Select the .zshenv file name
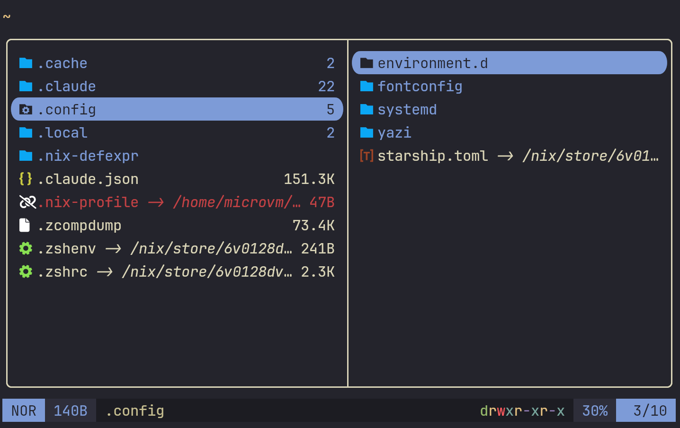680x428 pixels. point(66,249)
